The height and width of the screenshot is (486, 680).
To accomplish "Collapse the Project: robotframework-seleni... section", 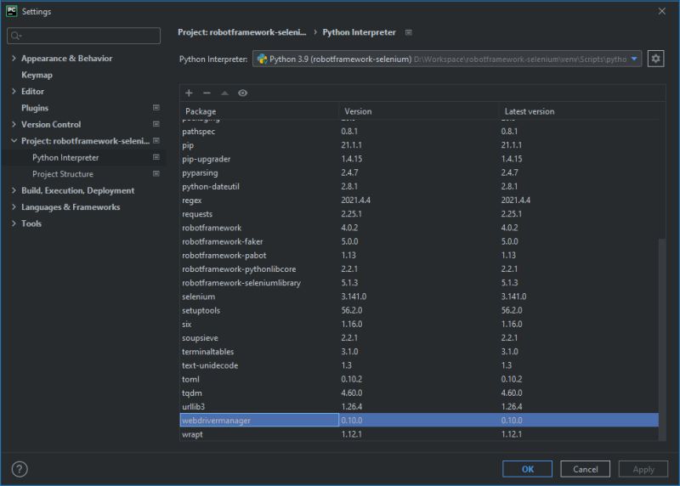I will point(14,140).
